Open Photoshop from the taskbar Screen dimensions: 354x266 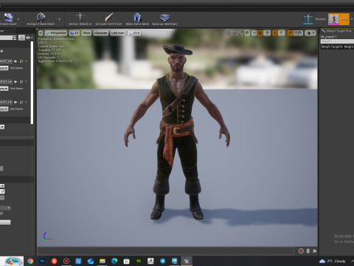42,261
